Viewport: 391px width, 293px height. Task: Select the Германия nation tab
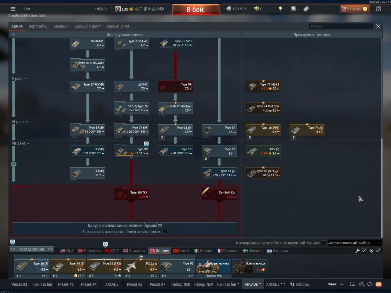89,251
